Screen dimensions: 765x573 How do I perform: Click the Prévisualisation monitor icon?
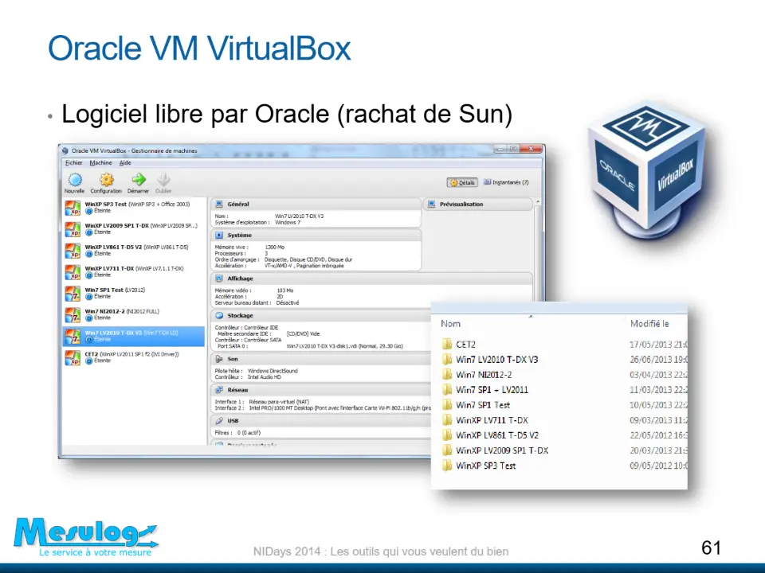(x=431, y=205)
